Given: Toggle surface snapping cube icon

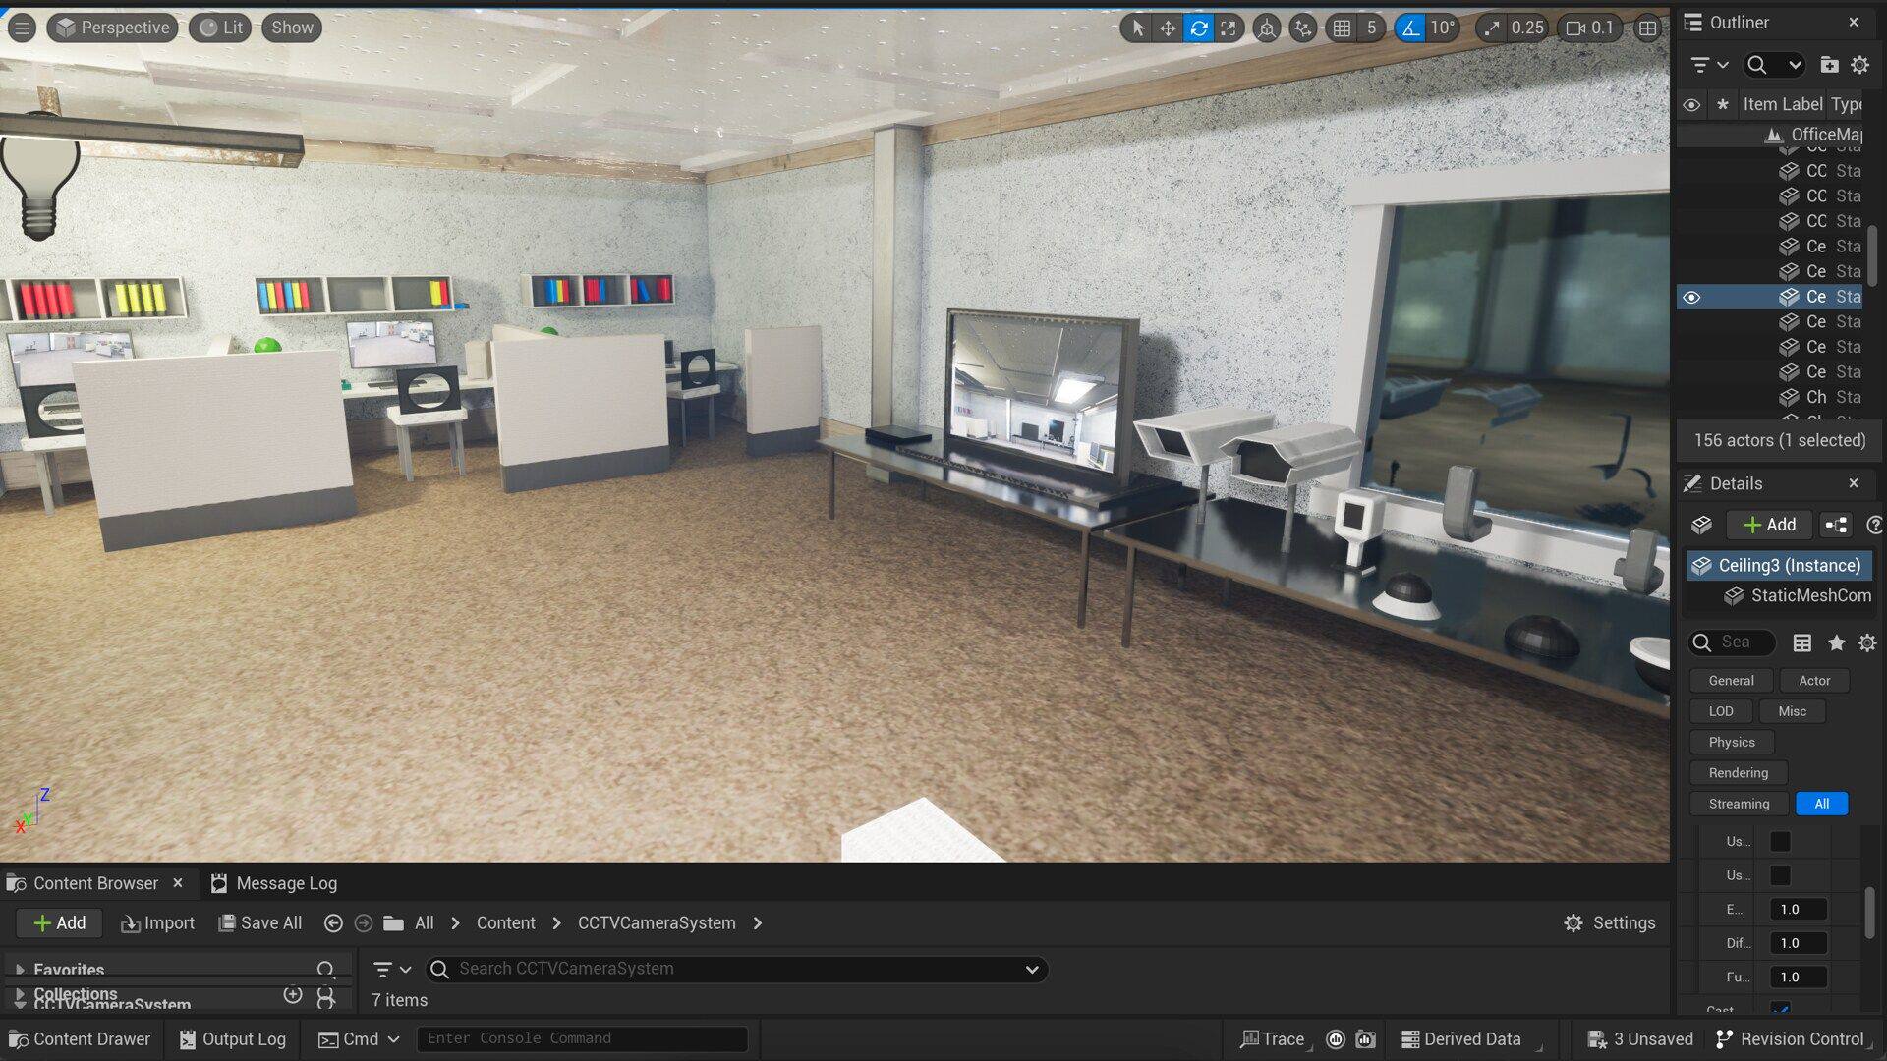Looking at the screenshot, I should click(1267, 28).
